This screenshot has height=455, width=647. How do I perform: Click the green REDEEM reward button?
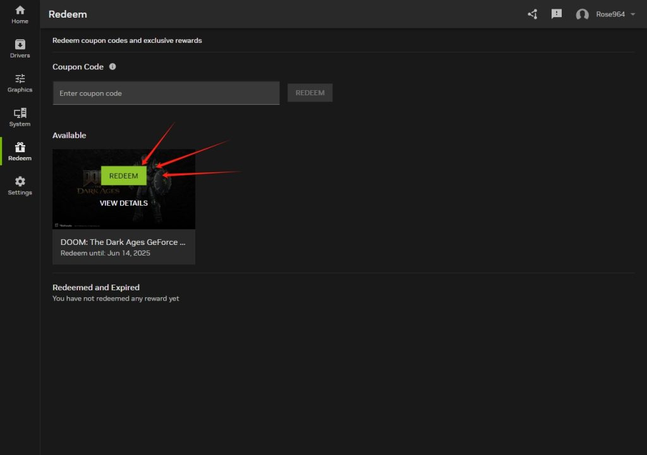click(124, 176)
